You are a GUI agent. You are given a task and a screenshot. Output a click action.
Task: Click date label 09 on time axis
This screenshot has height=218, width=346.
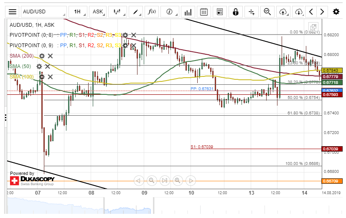pos(144,193)
